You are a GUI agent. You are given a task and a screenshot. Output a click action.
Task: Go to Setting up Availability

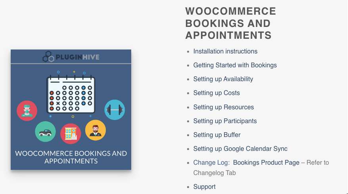coord(223,79)
